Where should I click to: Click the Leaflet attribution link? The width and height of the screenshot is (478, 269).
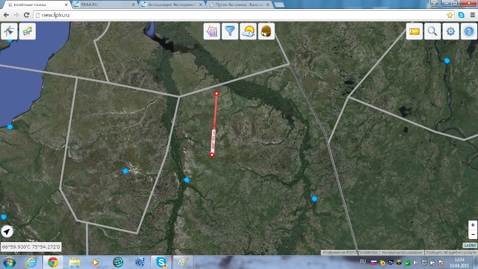(470, 246)
